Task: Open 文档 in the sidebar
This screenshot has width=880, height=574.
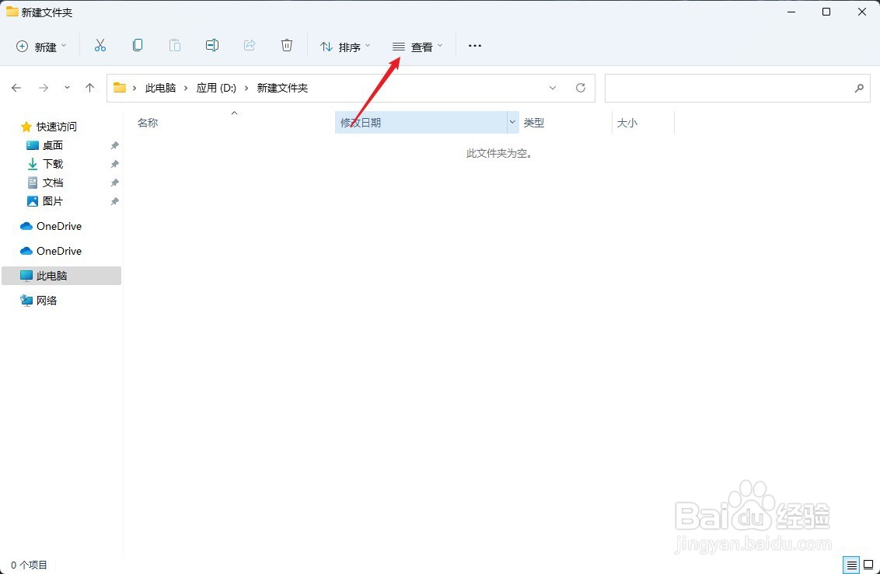Action: [x=53, y=183]
